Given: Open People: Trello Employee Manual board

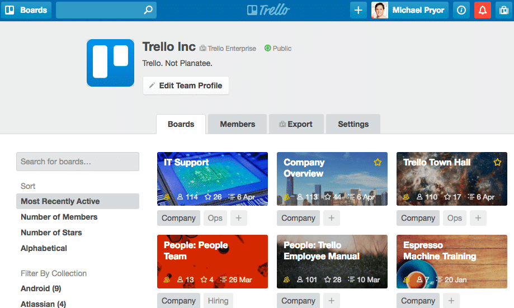Looking at the screenshot, I should coord(332,262).
